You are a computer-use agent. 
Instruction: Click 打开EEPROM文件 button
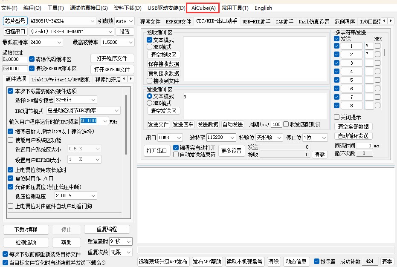click(x=112, y=69)
